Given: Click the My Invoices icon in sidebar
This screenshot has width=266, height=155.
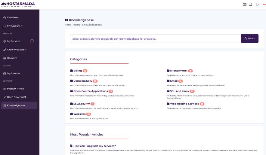Looking at the screenshot, I should (5, 74).
